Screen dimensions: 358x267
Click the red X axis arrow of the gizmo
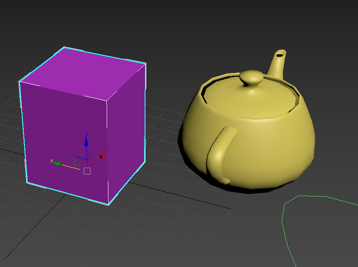[x=102, y=155]
